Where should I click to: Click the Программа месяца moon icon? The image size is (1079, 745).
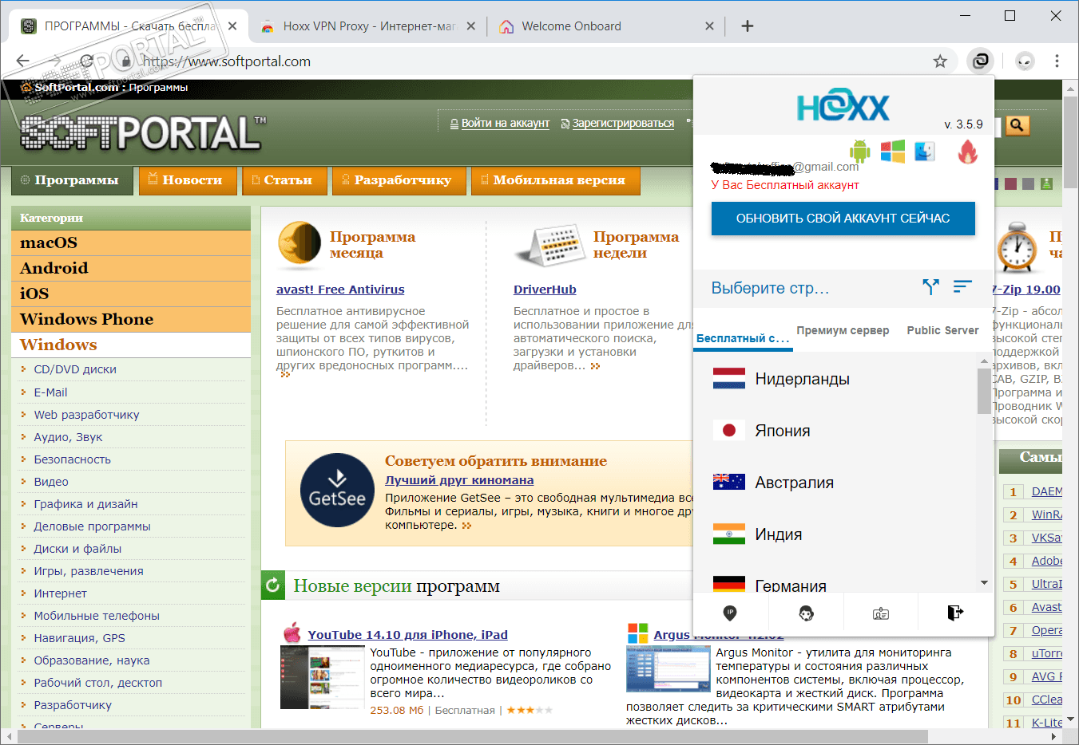(300, 245)
